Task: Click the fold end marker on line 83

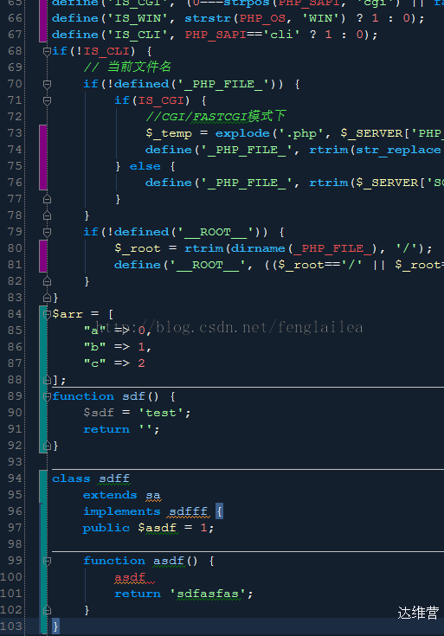Action: point(47,298)
